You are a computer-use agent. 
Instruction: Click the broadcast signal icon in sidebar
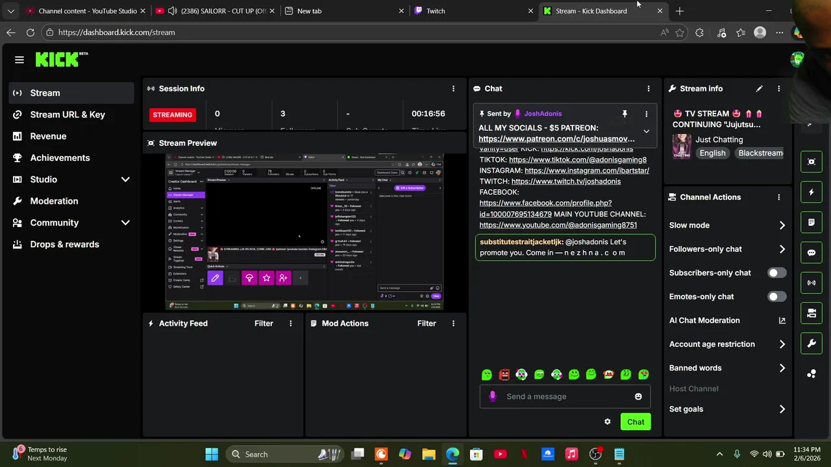coord(812,283)
